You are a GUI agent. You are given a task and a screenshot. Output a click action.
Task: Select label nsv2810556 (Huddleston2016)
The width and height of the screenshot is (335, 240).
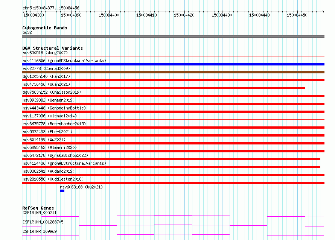tap(53, 179)
